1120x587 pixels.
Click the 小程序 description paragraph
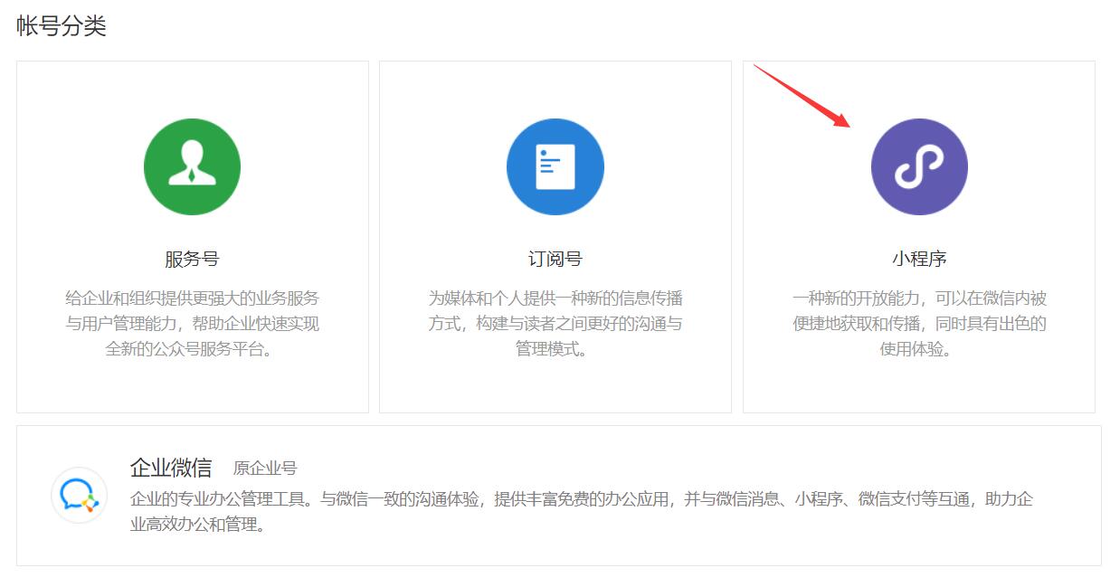pyautogui.click(x=918, y=323)
